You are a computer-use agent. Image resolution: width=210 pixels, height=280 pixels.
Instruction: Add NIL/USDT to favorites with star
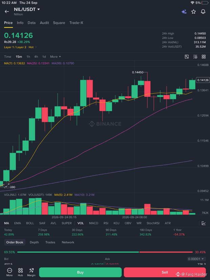click(x=193, y=12)
